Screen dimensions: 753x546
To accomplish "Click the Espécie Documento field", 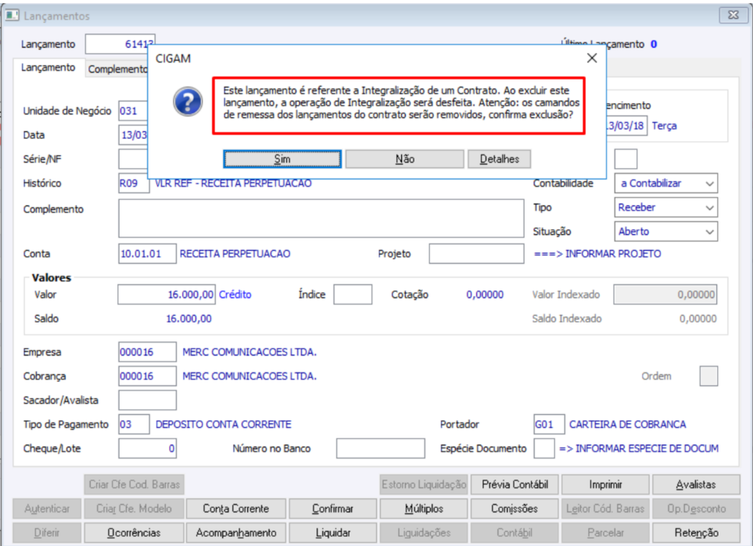I will click(x=543, y=448).
